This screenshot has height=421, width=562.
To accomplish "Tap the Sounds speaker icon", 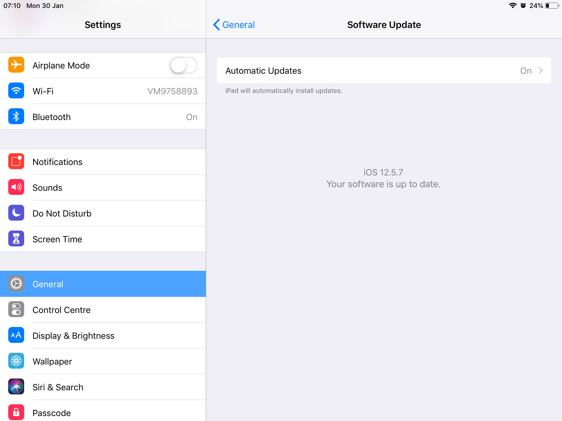I will [x=16, y=187].
